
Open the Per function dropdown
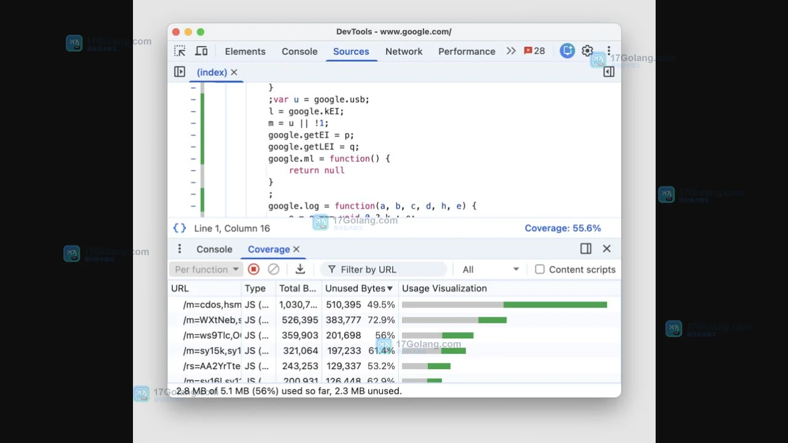point(206,269)
